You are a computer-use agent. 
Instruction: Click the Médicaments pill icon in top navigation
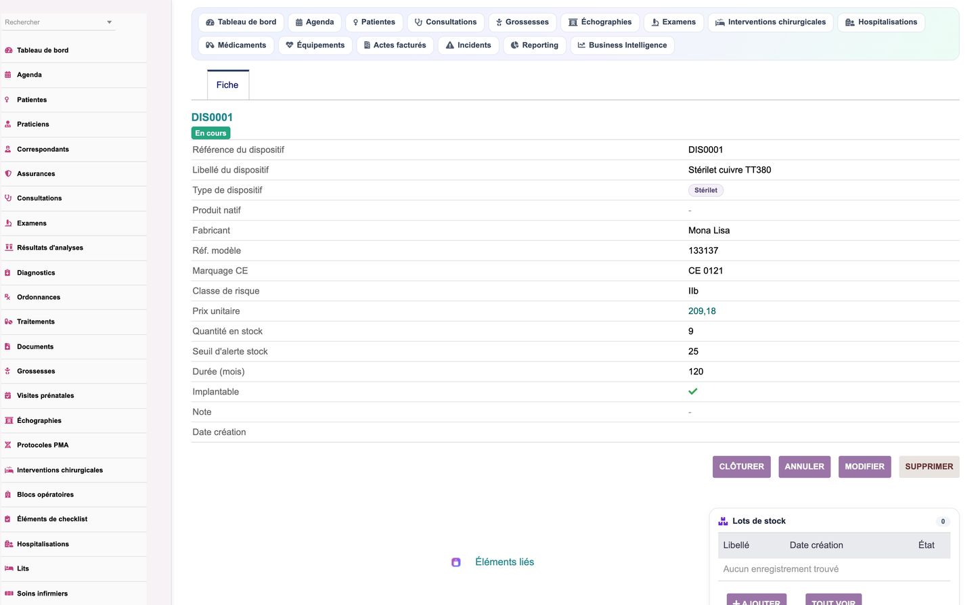(x=210, y=45)
